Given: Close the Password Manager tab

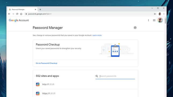Looking at the screenshot, I should [x=35, y=9].
